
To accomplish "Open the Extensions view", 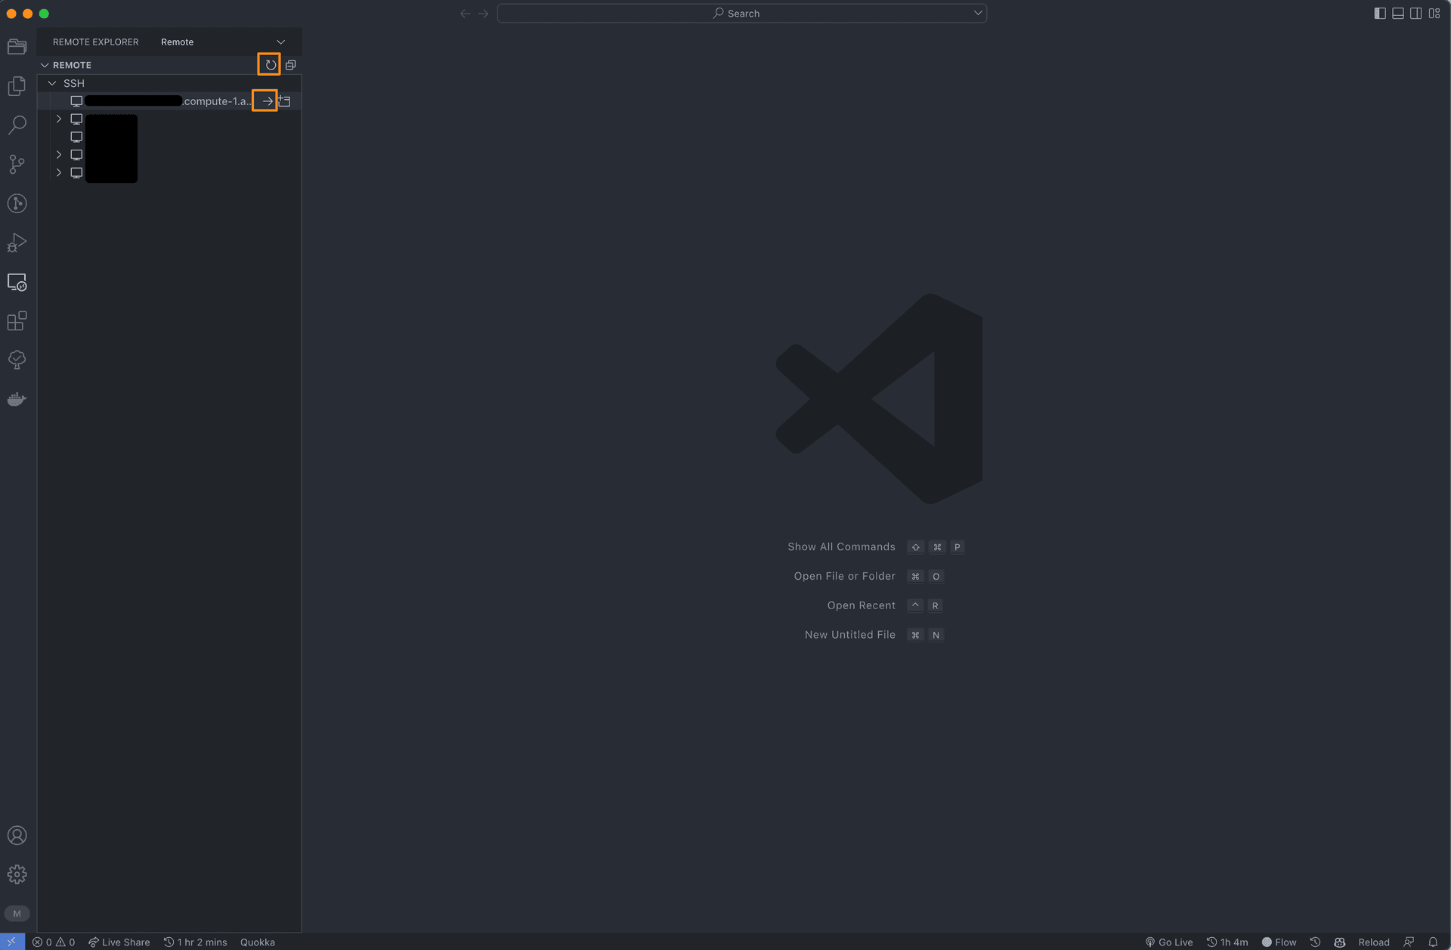I will click(17, 321).
